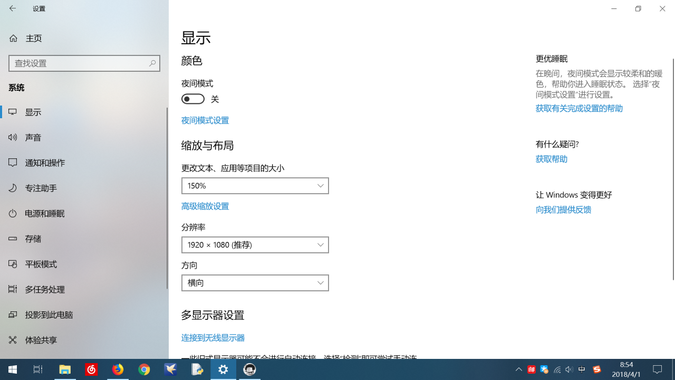Open the 夜间模式设置 link
The width and height of the screenshot is (675, 380).
tap(205, 120)
